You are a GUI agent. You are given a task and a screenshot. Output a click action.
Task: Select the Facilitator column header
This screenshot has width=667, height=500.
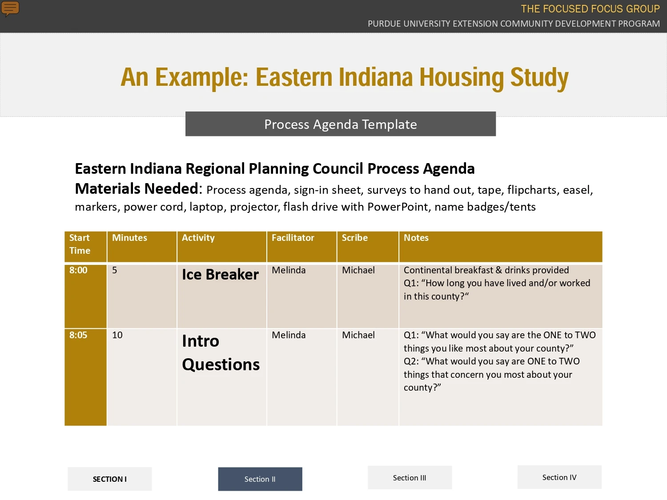coord(302,247)
